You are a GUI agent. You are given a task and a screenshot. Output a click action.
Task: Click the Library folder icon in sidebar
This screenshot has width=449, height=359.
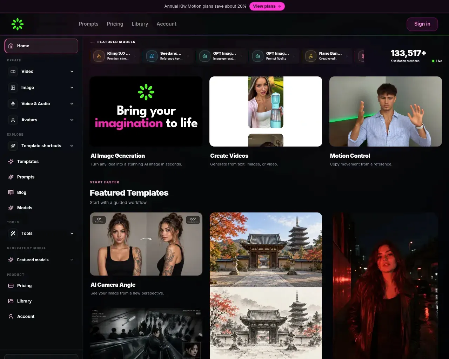(x=11, y=301)
